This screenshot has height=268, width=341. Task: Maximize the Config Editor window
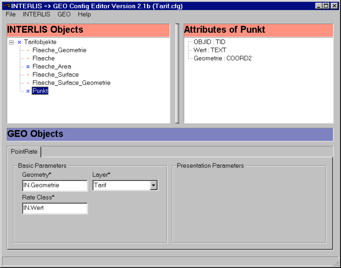[x=326, y=6]
